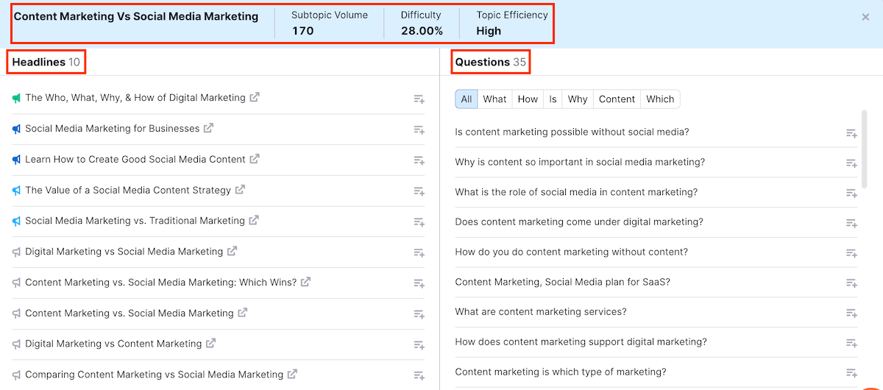The width and height of the screenshot is (883, 390).
Task: Choose the 'Which' question filter
Action: 660,99
